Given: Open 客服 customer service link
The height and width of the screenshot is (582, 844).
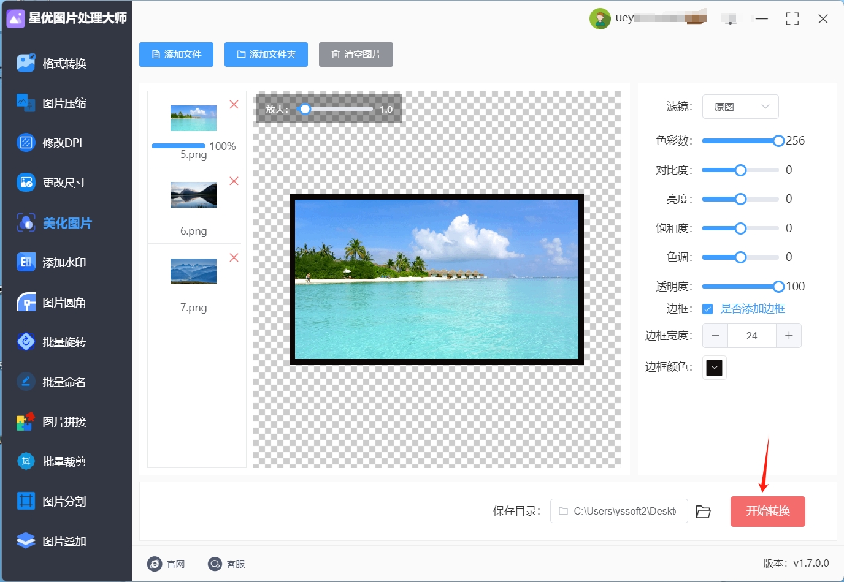Looking at the screenshot, I should [x=226, y=564].
